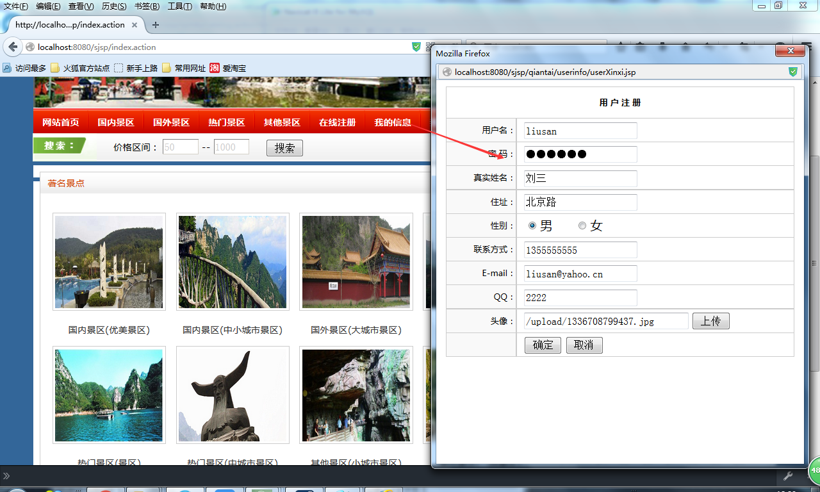Viewport: 820px width, 492px height.
Task: Click the 联系方式 field with 1355555555
Action: click(x=580, y=250)
